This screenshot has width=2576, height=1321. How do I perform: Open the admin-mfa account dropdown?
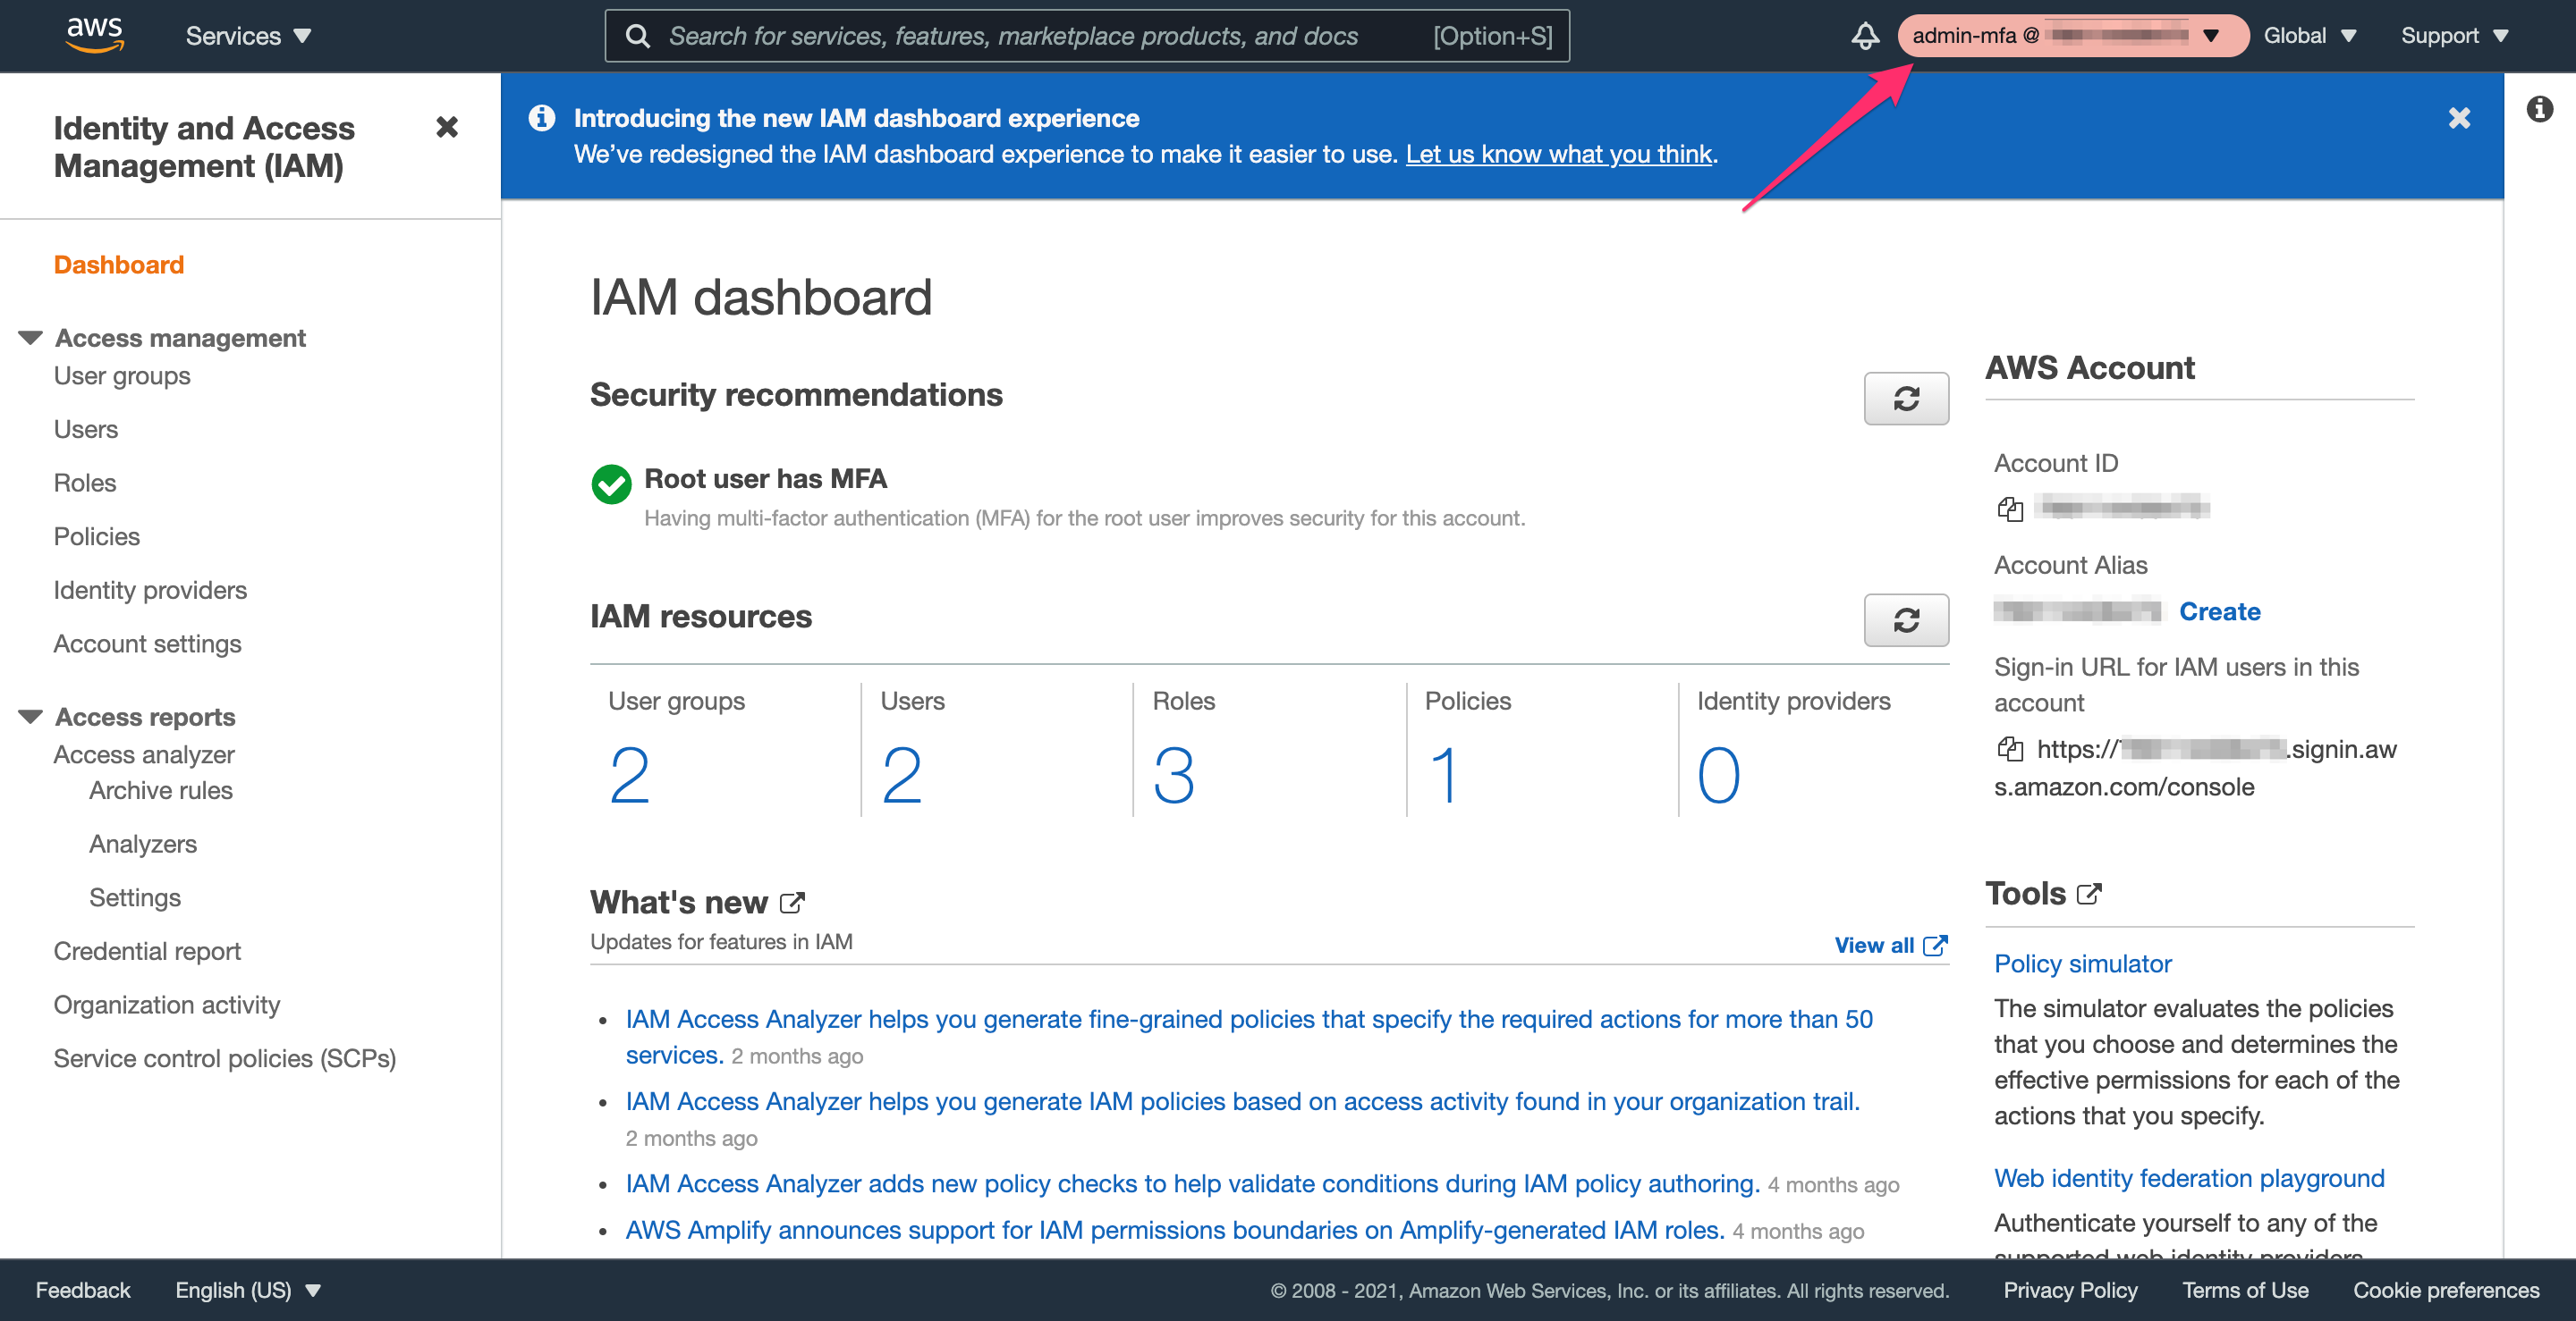[x=2072, y=36]
